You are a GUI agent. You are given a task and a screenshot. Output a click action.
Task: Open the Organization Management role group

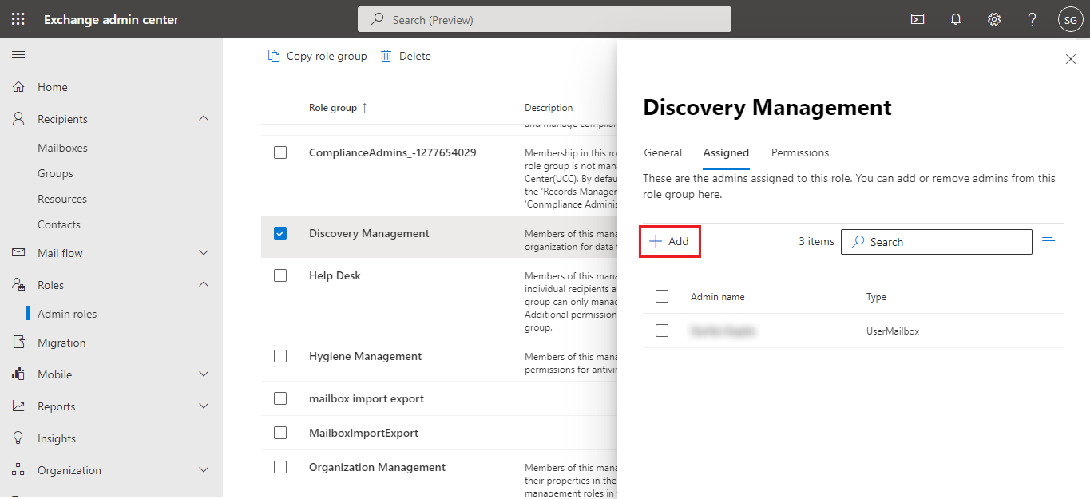tap(377, 467)
